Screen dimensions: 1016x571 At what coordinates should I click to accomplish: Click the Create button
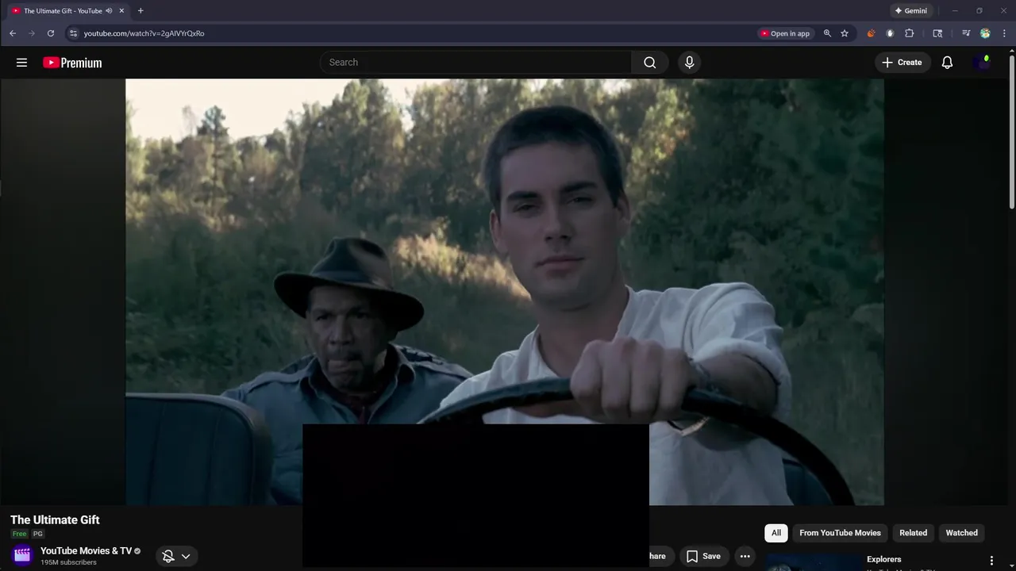[902, 63]
